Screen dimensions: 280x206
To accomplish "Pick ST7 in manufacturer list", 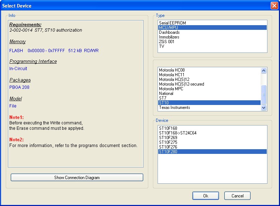I will 210,98.
